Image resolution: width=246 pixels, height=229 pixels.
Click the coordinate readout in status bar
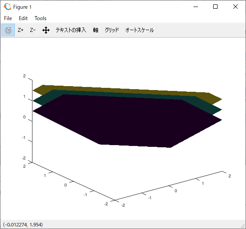(23, 225)
